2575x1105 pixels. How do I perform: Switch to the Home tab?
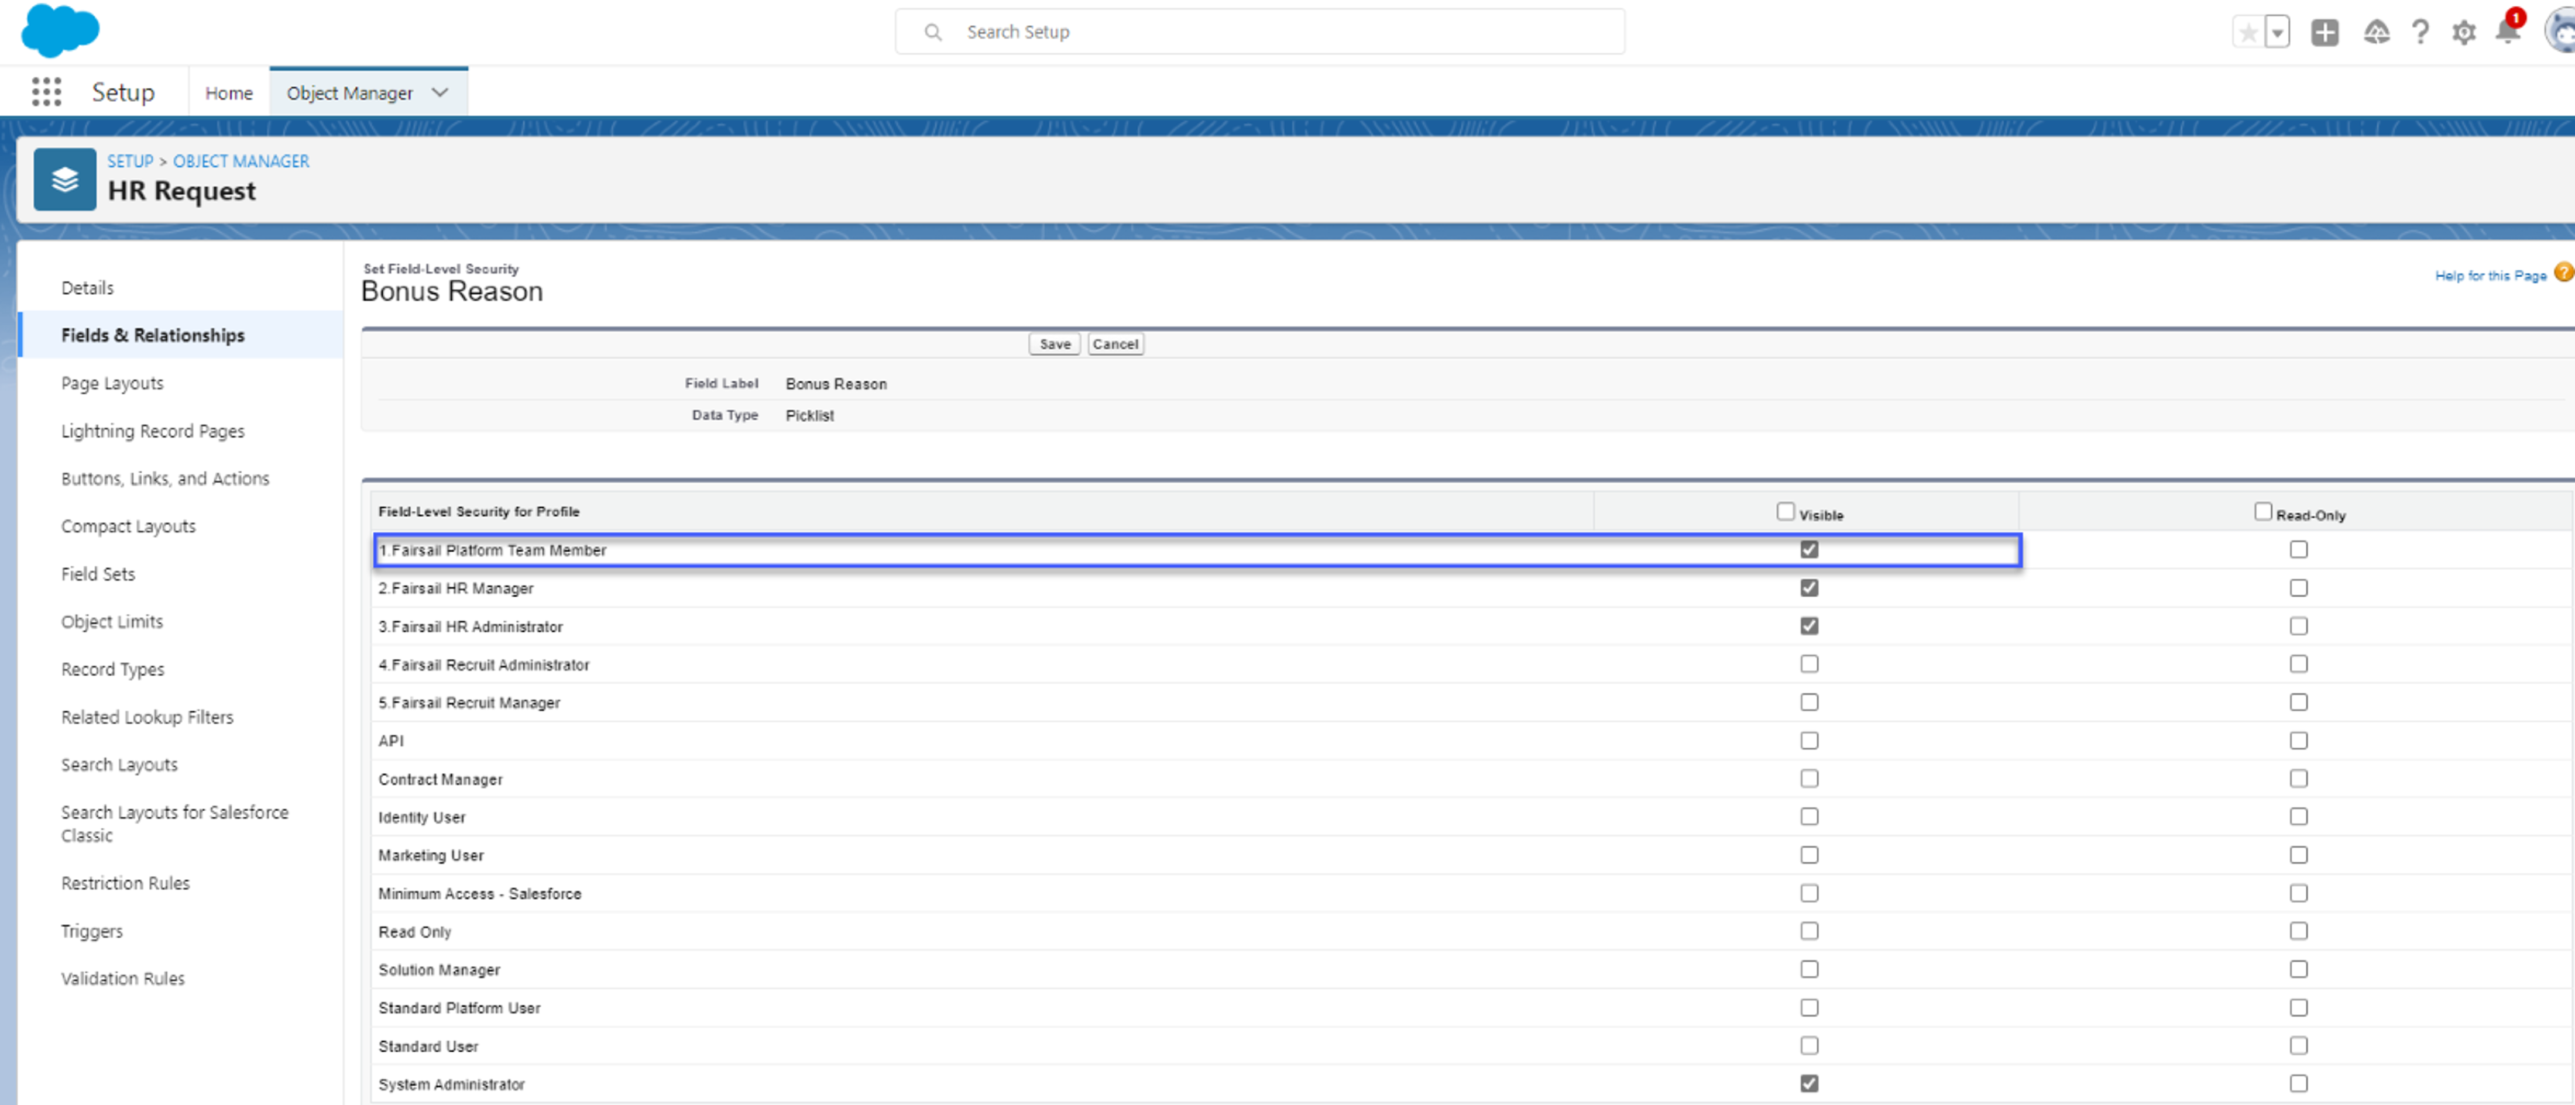point(229,93)
